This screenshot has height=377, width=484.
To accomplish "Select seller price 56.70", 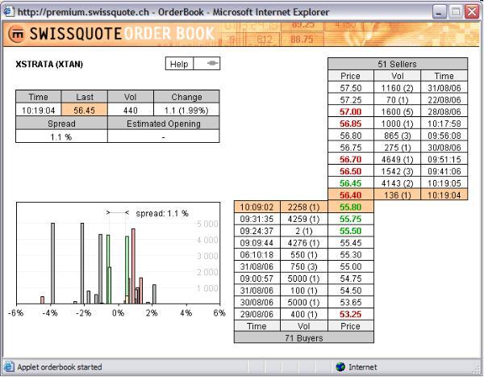I will [x=351, y=159].
